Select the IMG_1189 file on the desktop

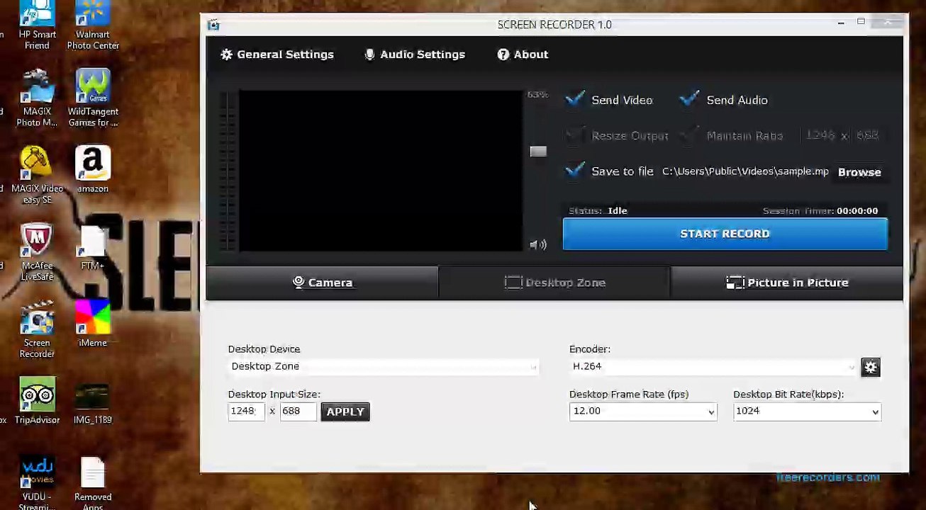coord(93,404)
